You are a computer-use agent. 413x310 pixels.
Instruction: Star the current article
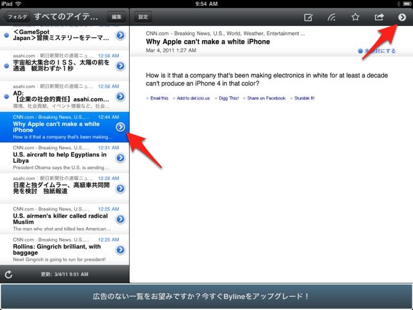pos(356,17)
